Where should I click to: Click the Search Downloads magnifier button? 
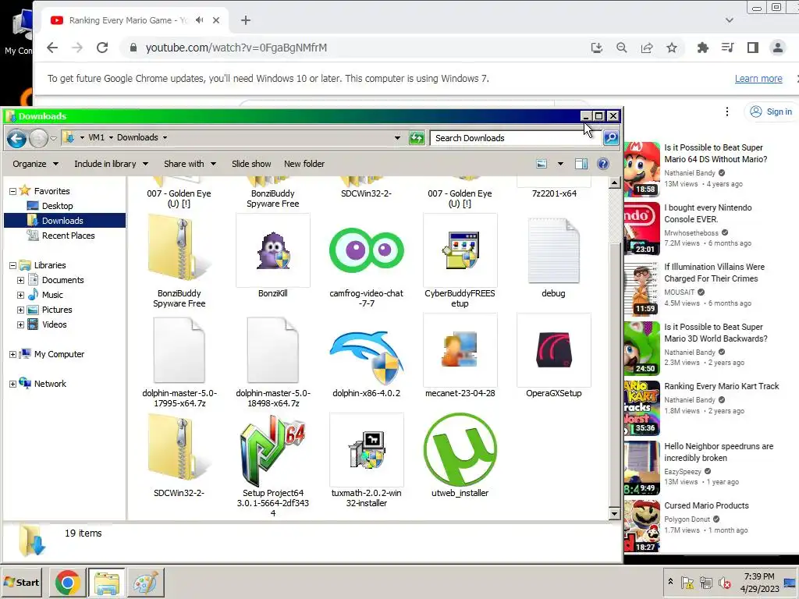(610, 137)
